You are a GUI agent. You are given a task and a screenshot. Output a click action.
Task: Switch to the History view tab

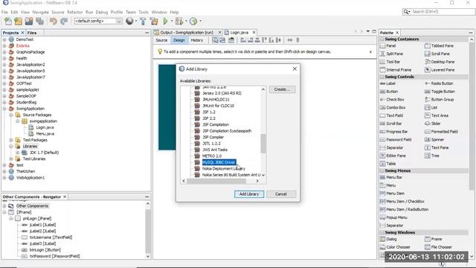(x=196, y=40)
